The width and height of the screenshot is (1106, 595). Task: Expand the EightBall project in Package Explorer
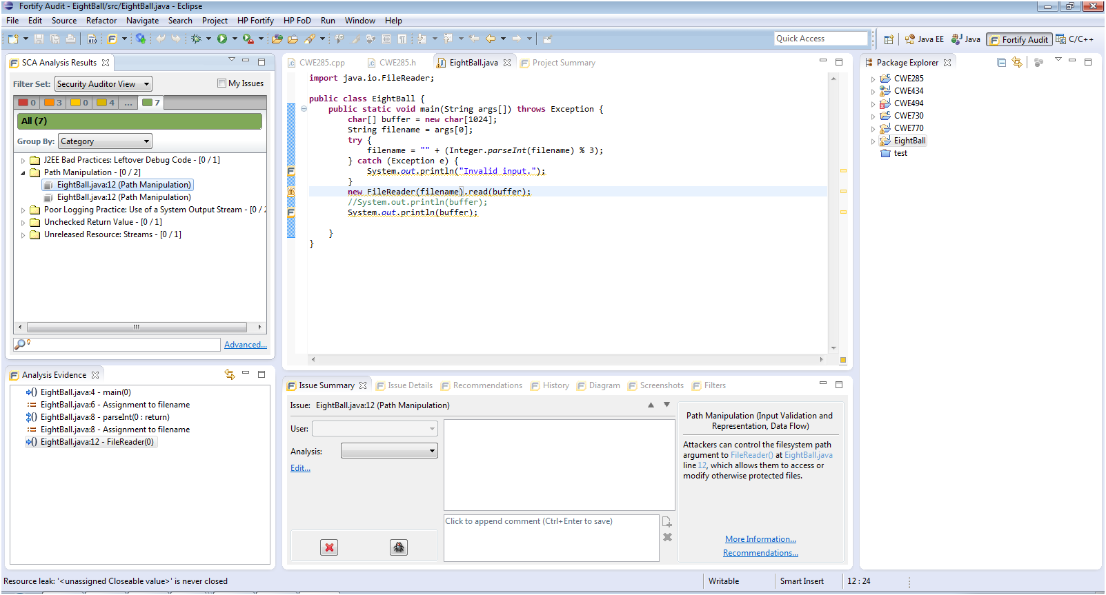873,141
